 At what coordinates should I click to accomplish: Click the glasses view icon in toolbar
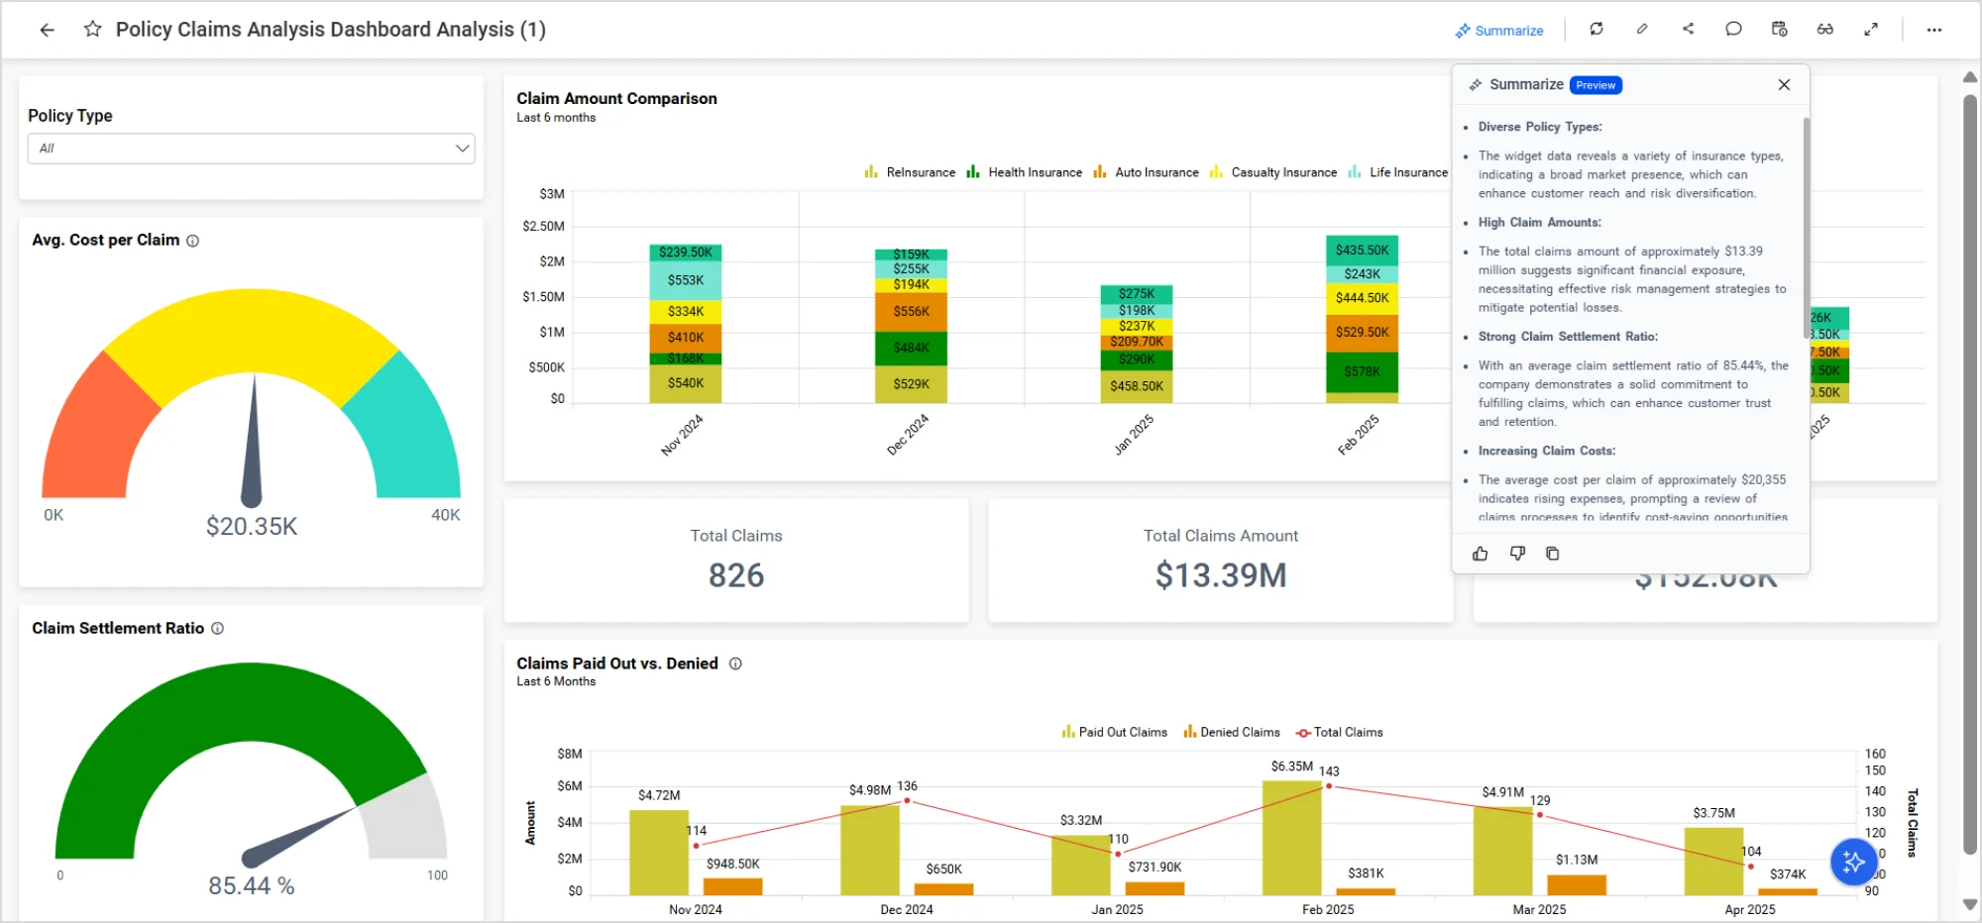(1825, 29)
